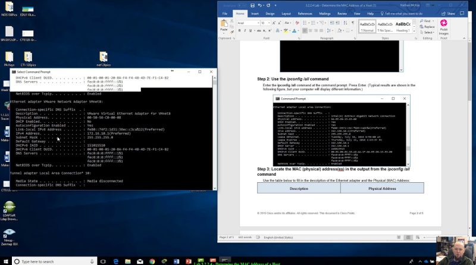Click the Shading paint bucket icon

coord(340,31)
